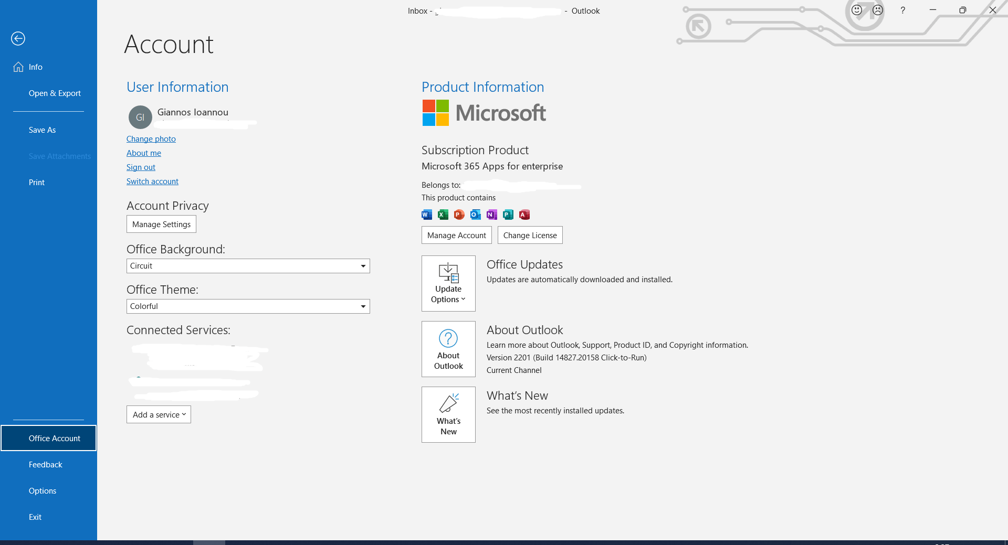Click the Microsoft logo
Image resolution: width=1008 pixels, height=545 pixels.
click(x=484, y=113)
